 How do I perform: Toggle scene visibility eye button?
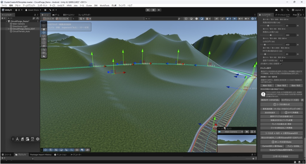[234, 19]
